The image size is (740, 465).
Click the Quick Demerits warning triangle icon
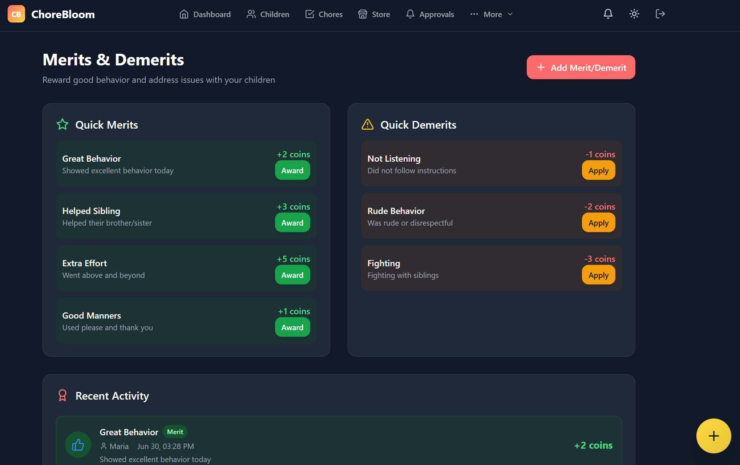click(367, 125)
